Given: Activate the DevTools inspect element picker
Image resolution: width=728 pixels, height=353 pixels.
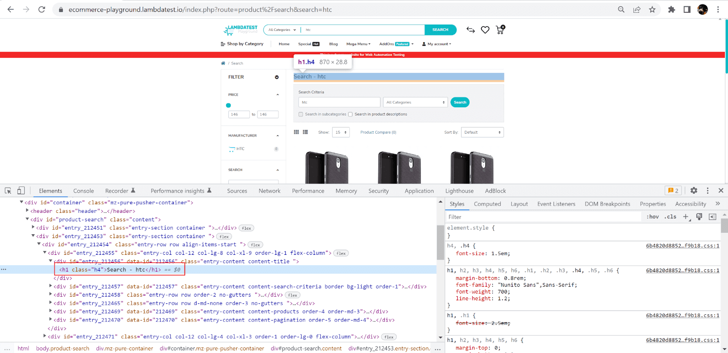Looking at the screenshot, I should pos(8,191).
